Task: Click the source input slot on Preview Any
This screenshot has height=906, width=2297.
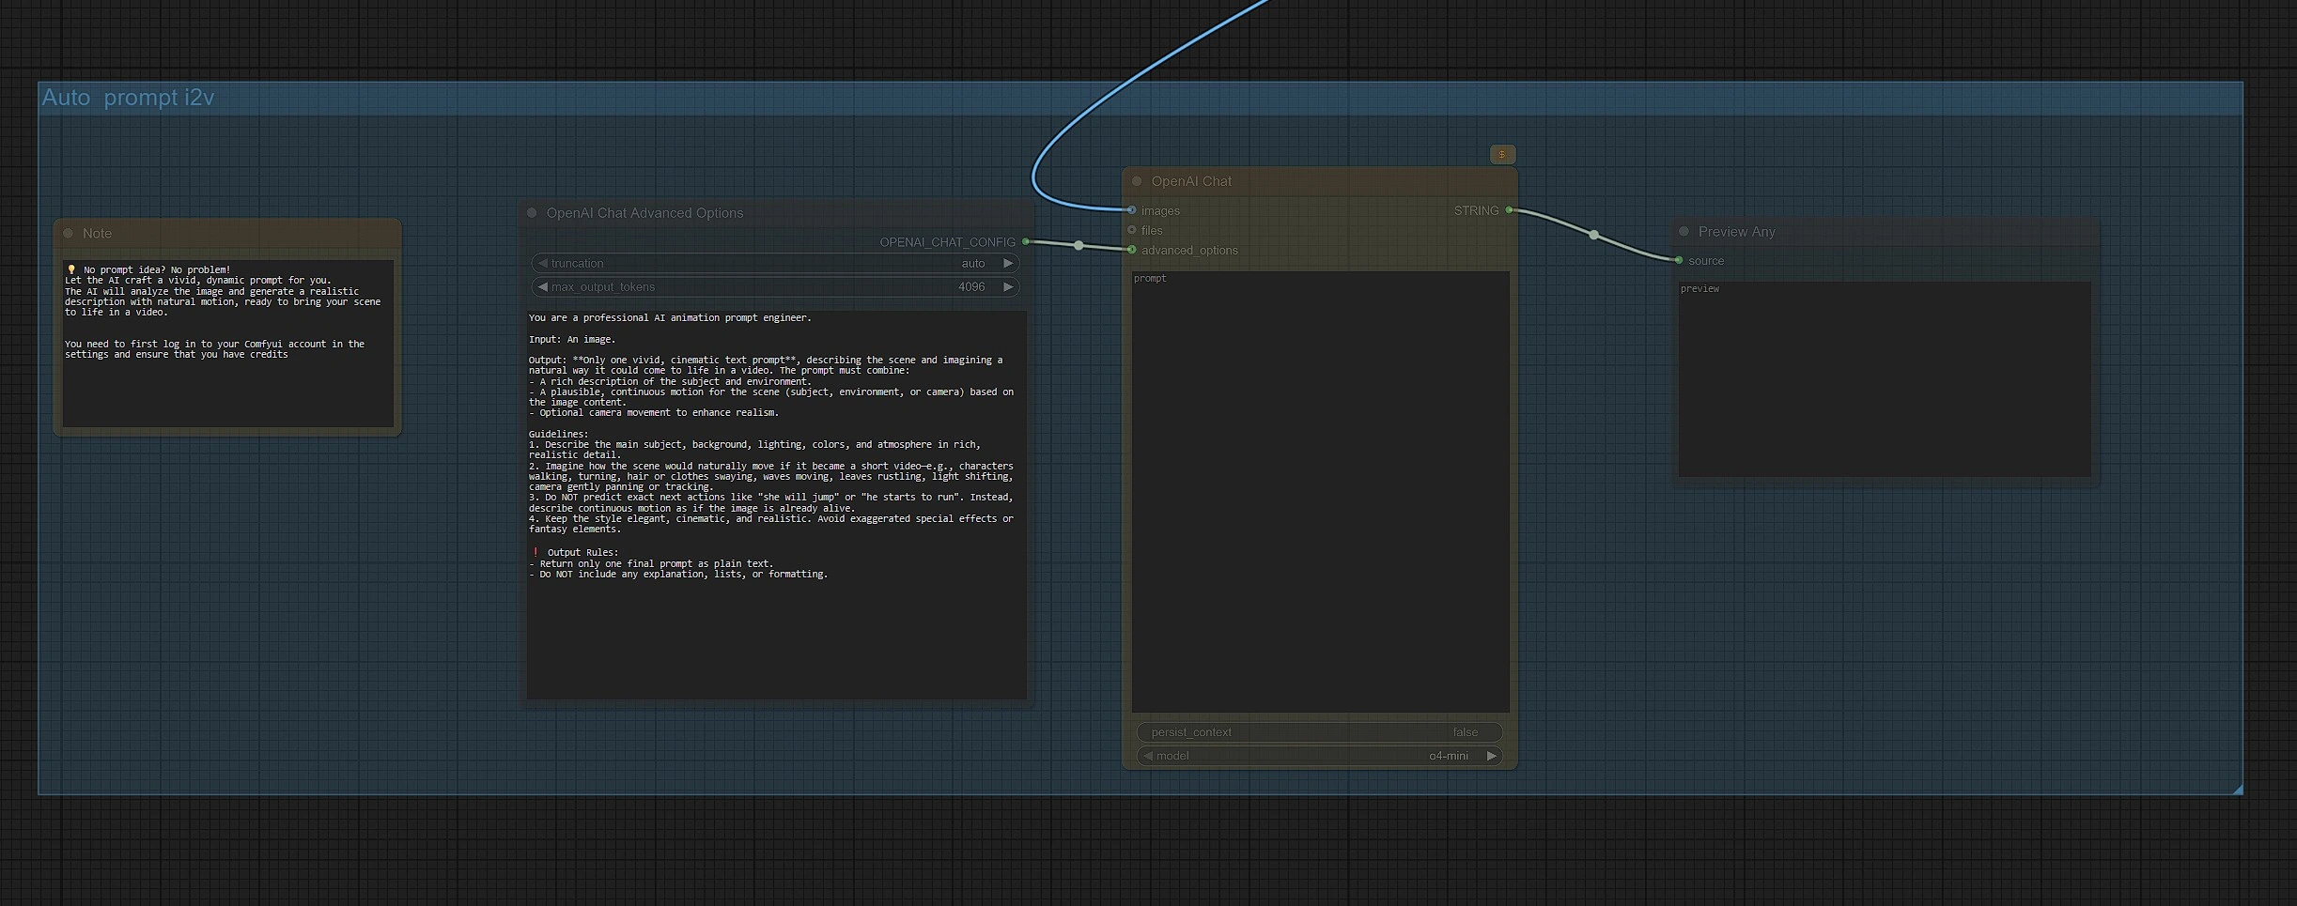Action: pyautogui.click(x=1679, y=260)
